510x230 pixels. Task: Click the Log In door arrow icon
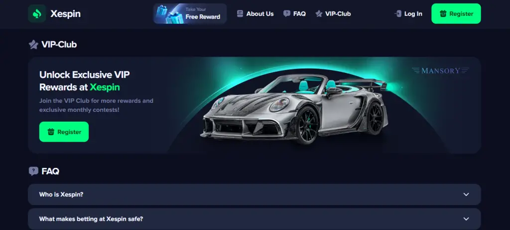point(398,13)
